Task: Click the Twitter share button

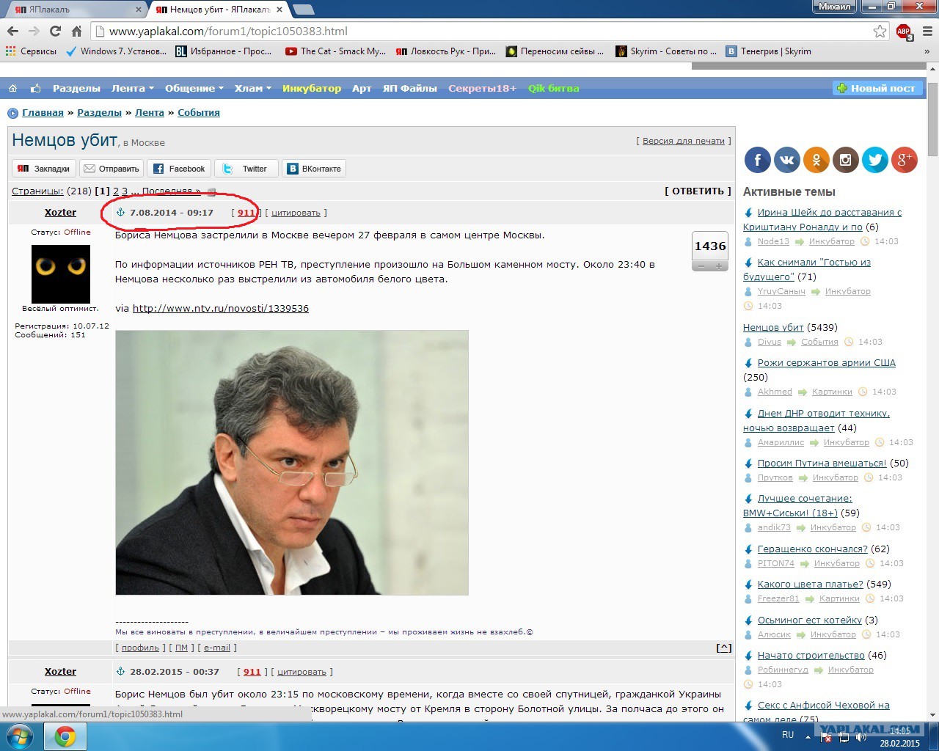Action: (246, 169)
